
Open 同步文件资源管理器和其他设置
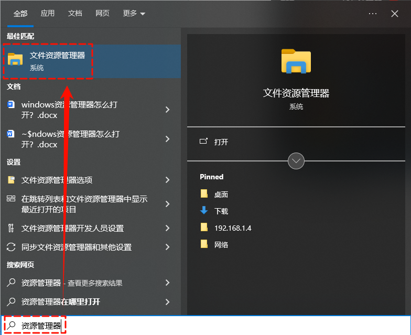91,247
